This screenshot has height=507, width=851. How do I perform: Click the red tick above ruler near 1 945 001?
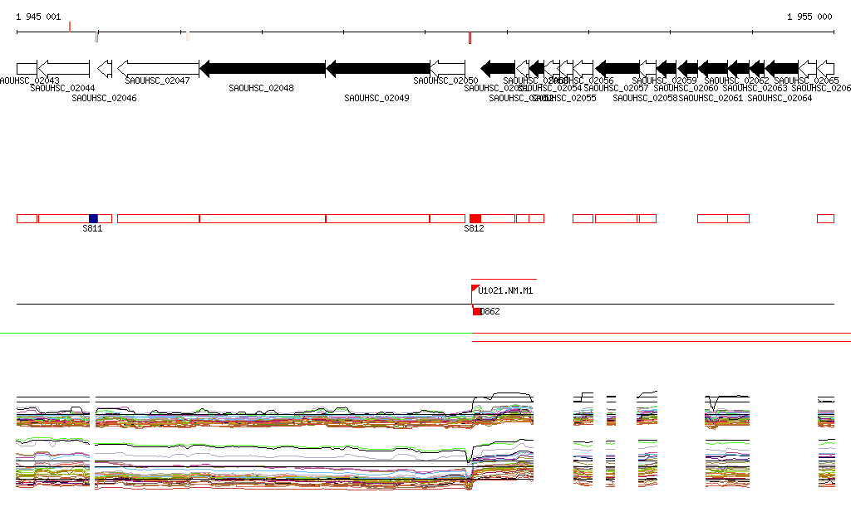[x=70, y=27]
